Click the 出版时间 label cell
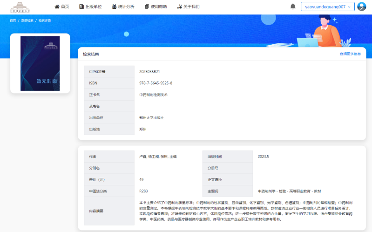Viewport: 372px width, 232px height. tap(228, 157)
